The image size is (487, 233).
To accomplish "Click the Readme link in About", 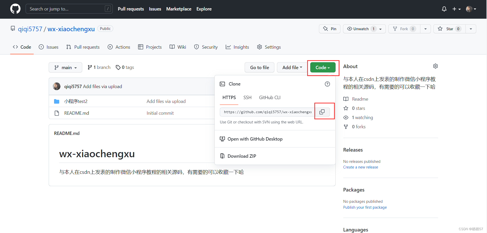I will (x=356, y=99).
